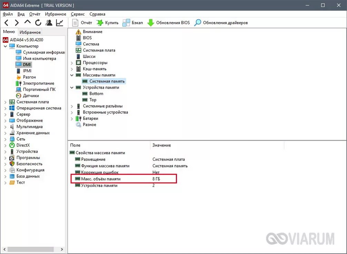Click Обновления BIOS button
This screenshot has width=347, height=254.
[169, 22]
